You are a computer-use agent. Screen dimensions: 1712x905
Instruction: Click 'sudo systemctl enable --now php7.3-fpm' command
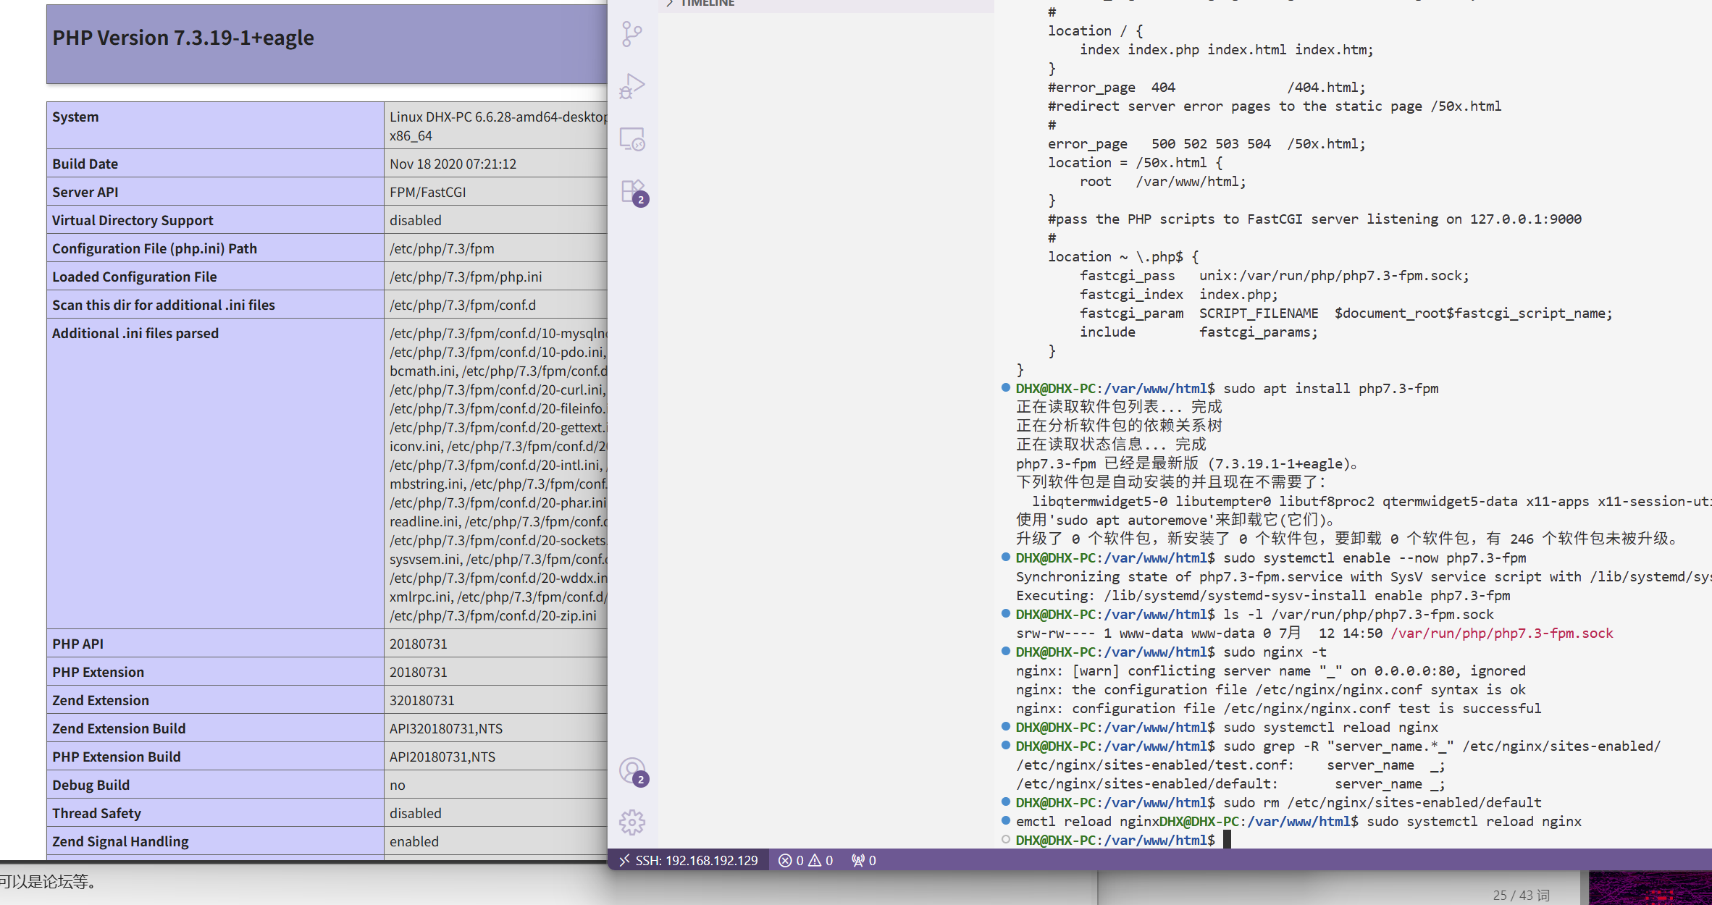coord(1375,557)
